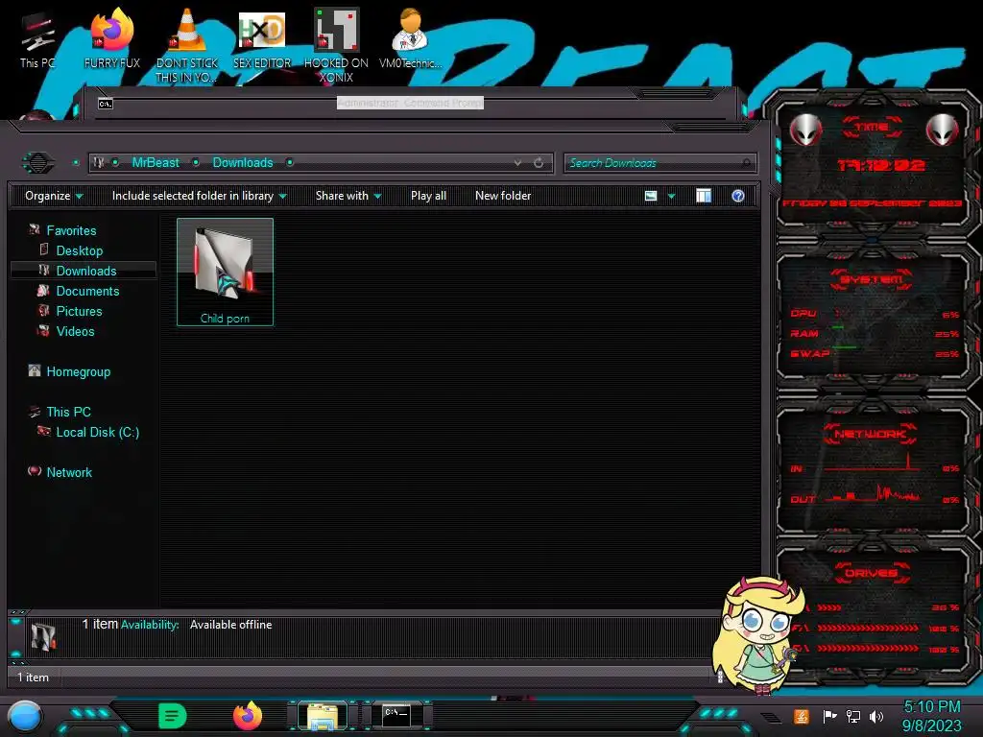983x737 pixels.
Task: Click the search magnifier icon
Action: click(745, 163)
